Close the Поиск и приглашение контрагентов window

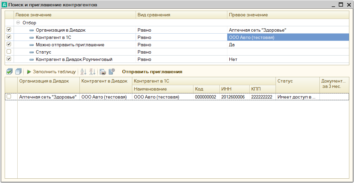point(349,5)
